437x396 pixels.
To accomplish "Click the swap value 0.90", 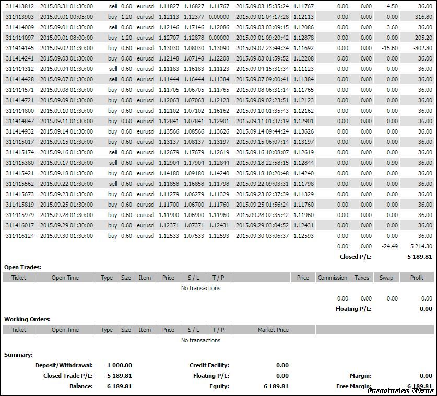I will click(x=392, y=163).
